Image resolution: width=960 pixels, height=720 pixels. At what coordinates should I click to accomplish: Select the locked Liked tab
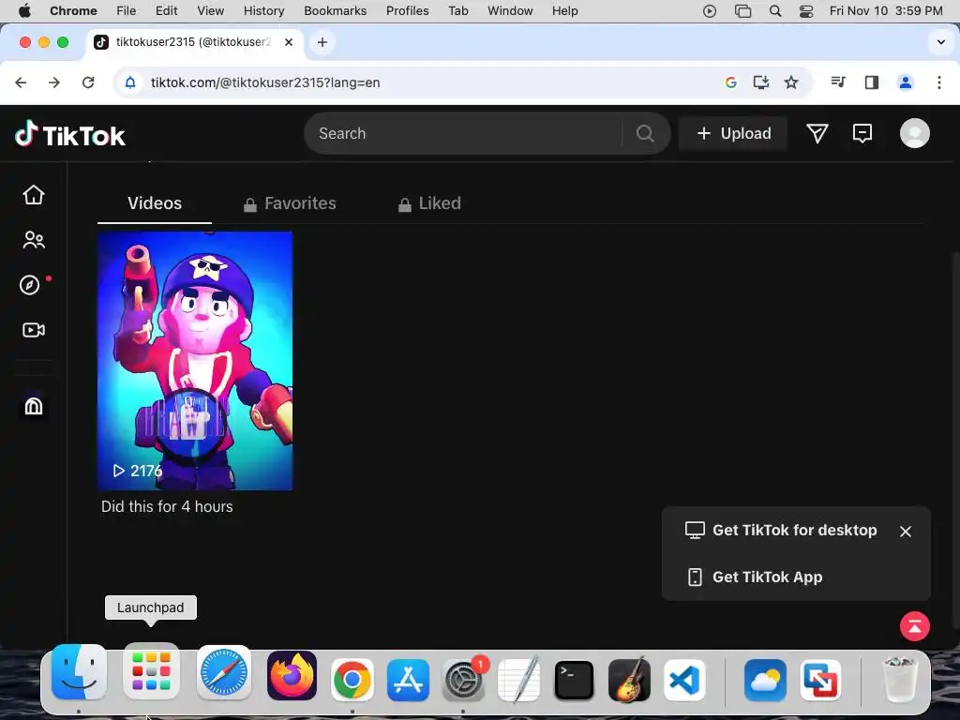point(429,203)
